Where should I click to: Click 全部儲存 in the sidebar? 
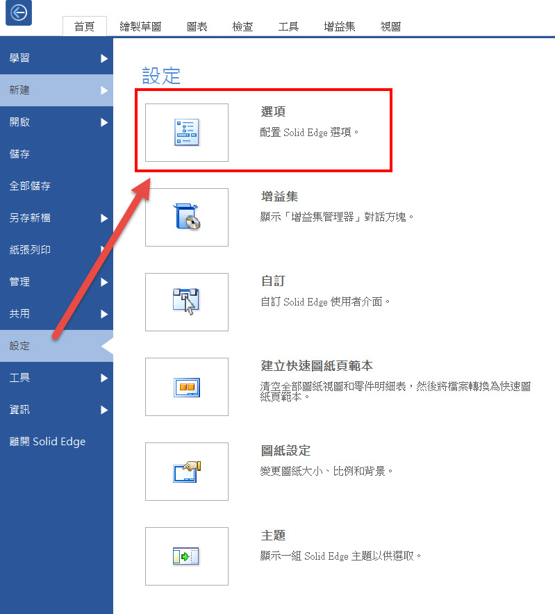[x=56, y=186]
